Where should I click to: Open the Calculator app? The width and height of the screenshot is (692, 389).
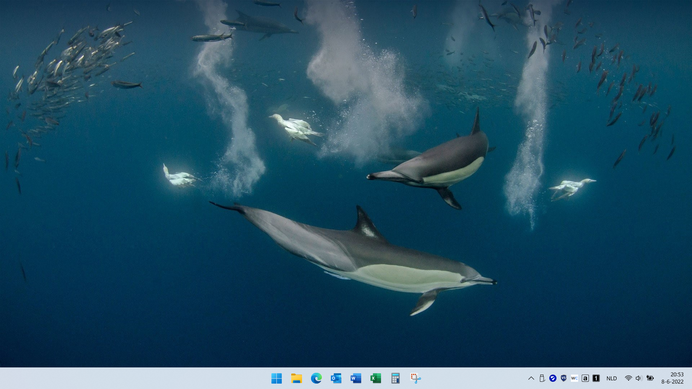click(x=395, y=378)
